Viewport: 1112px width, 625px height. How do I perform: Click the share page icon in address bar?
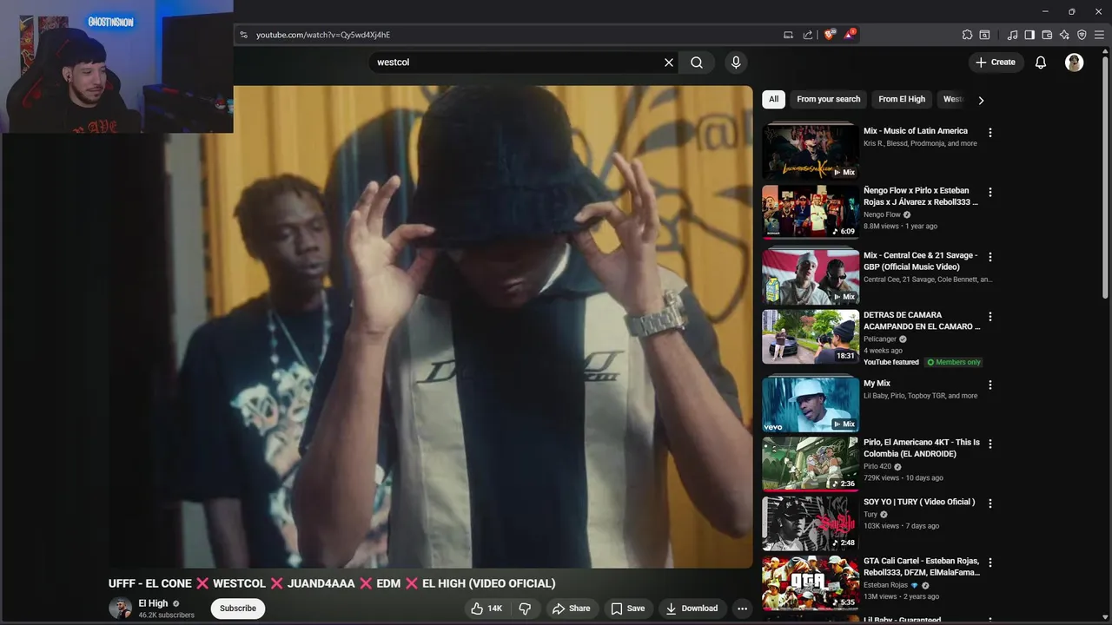point(808,35)
